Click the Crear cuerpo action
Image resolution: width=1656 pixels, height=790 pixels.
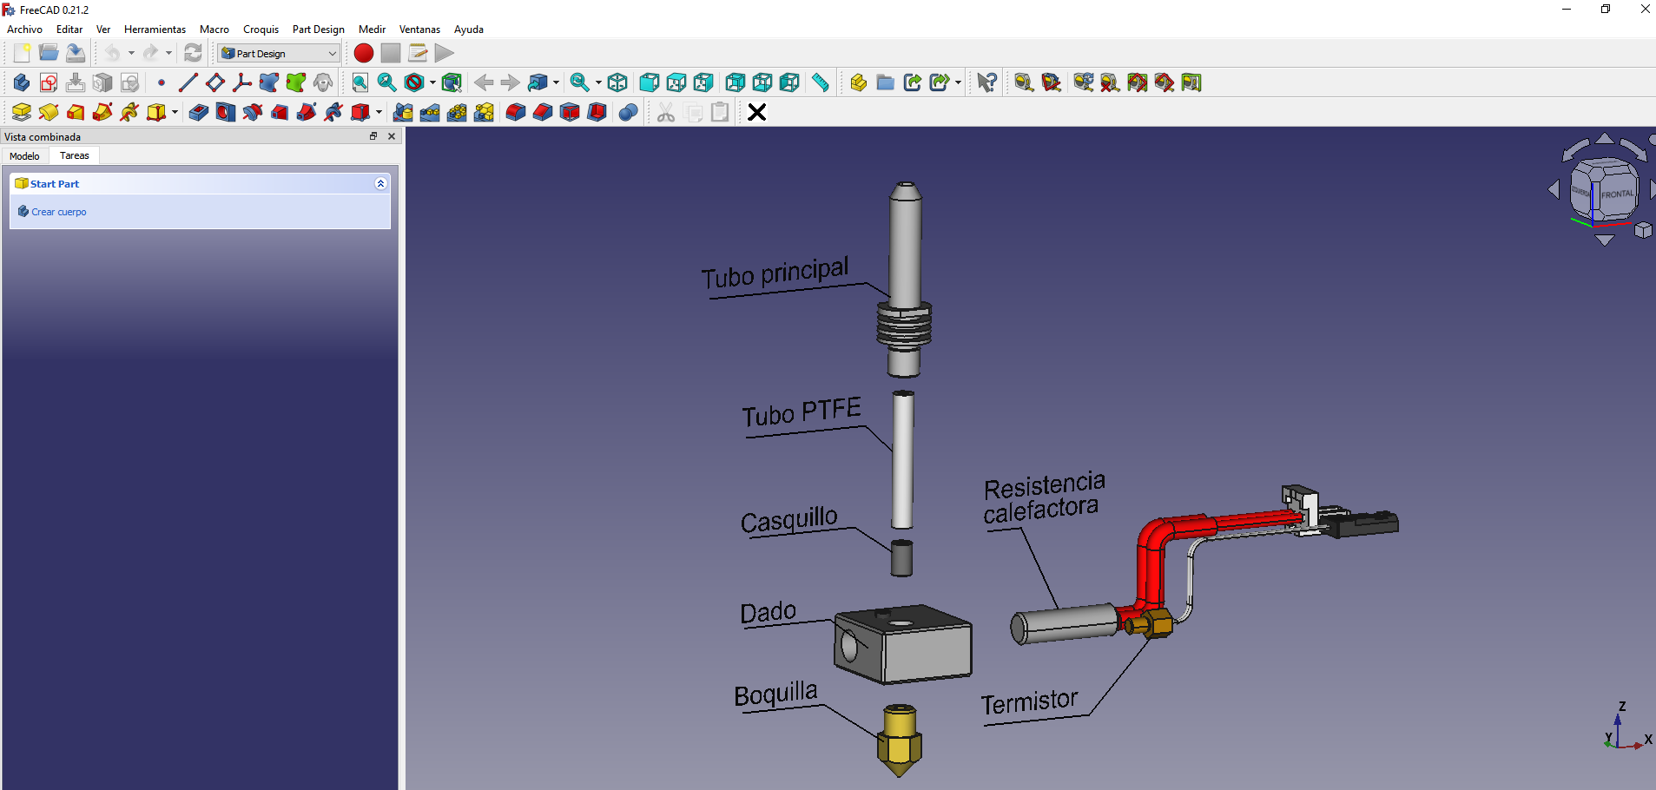[58, 211]
